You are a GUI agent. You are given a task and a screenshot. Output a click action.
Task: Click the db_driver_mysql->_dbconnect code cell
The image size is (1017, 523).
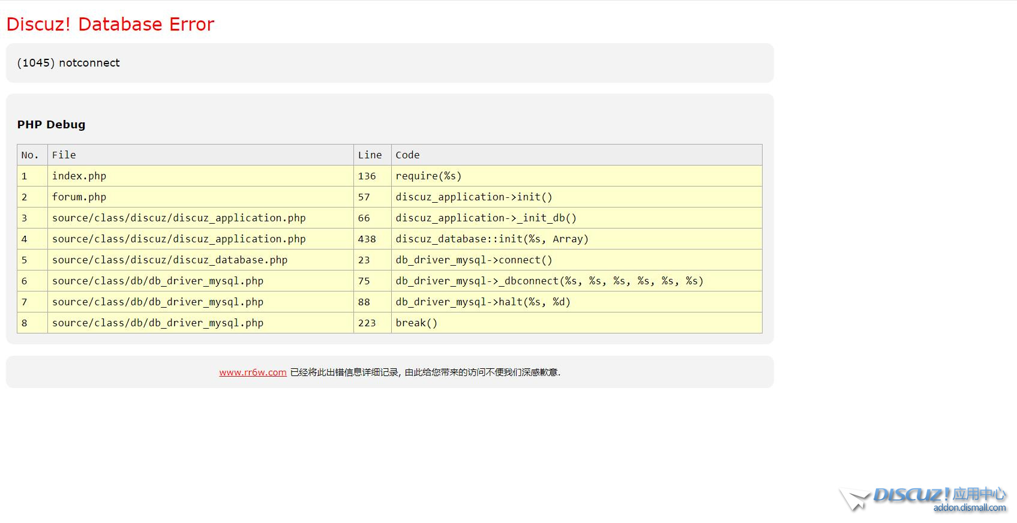click(x=577, y=281)
